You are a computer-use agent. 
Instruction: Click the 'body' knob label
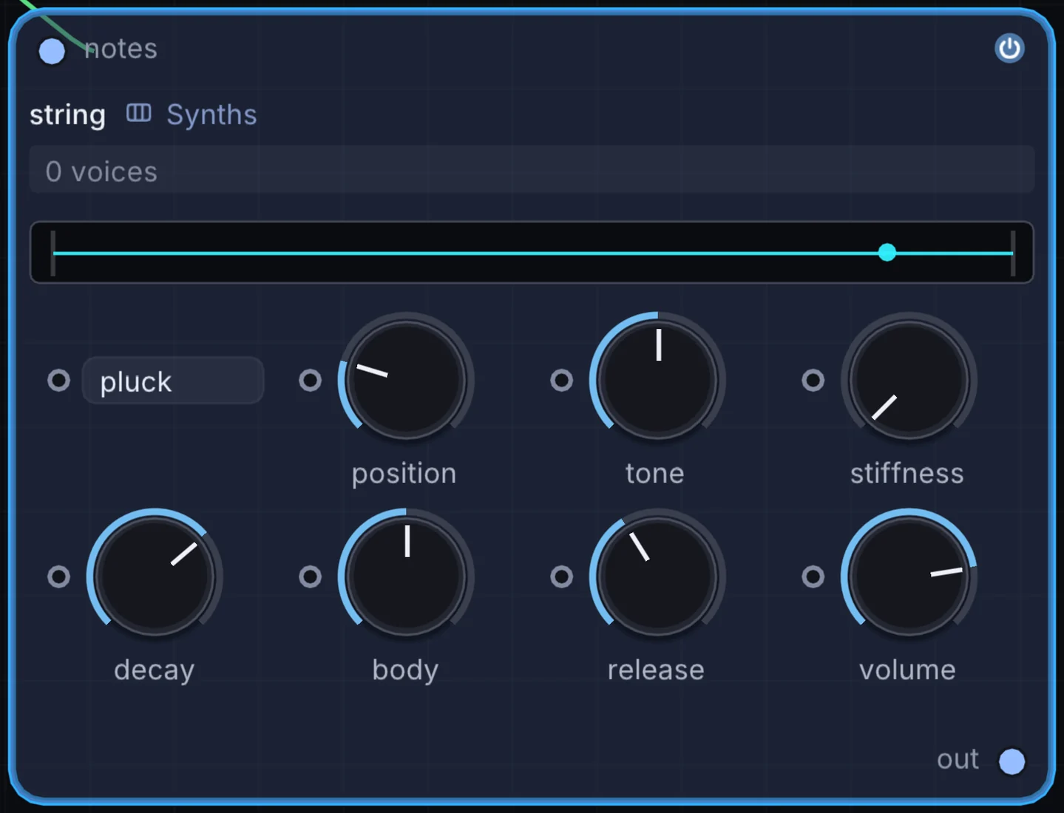(x=405, y=670)
